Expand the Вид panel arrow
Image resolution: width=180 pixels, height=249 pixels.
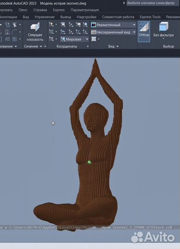click(x=118, y=47)
